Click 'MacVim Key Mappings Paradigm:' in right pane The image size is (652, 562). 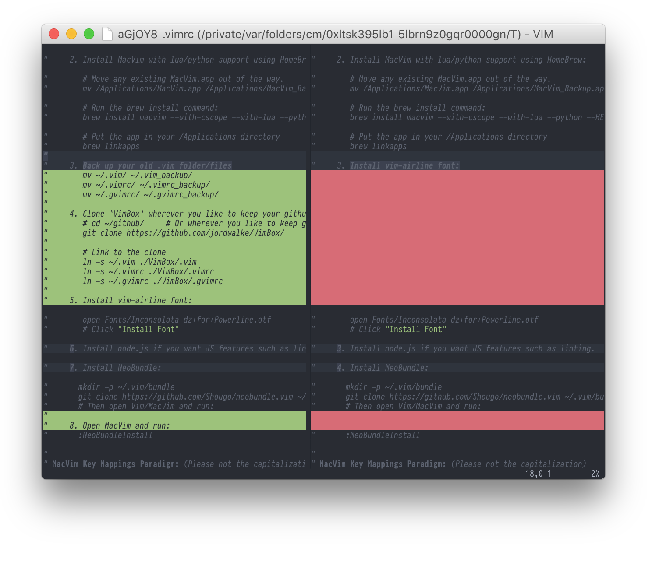coord(383,464)
